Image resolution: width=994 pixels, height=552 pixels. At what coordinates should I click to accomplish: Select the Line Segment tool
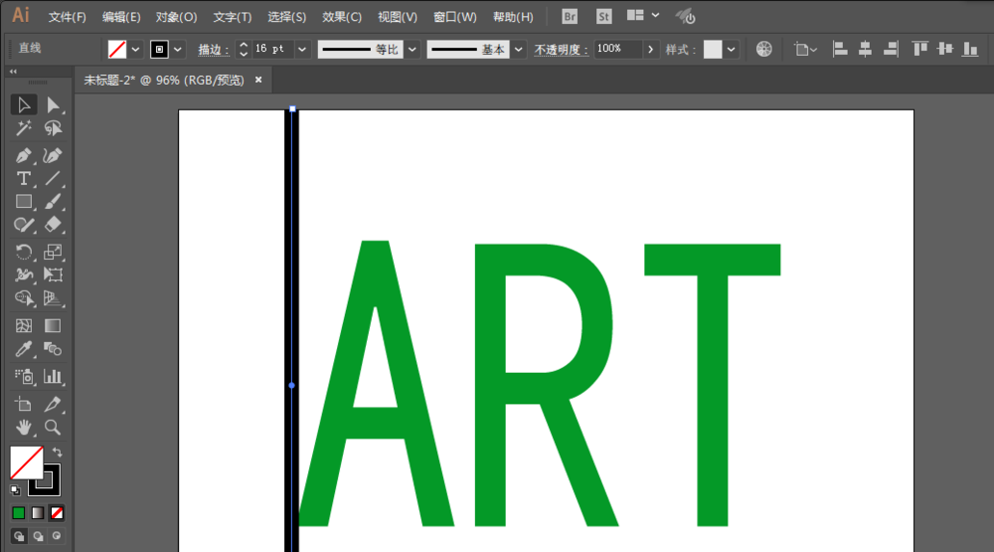53,179
